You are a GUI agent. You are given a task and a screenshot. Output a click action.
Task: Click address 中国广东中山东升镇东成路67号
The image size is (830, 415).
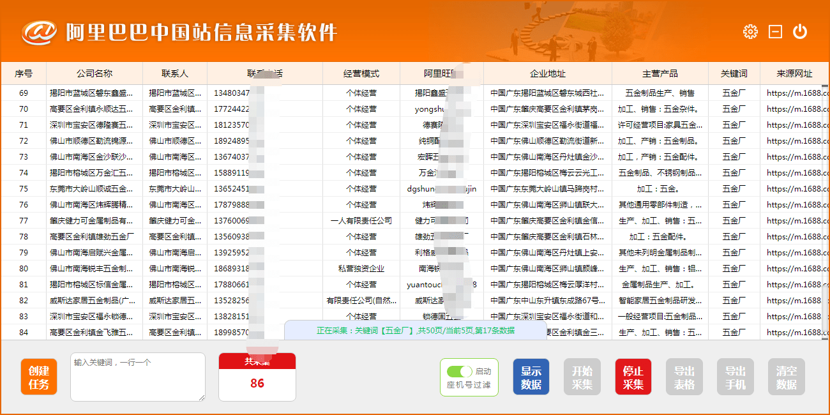[548, 300]
